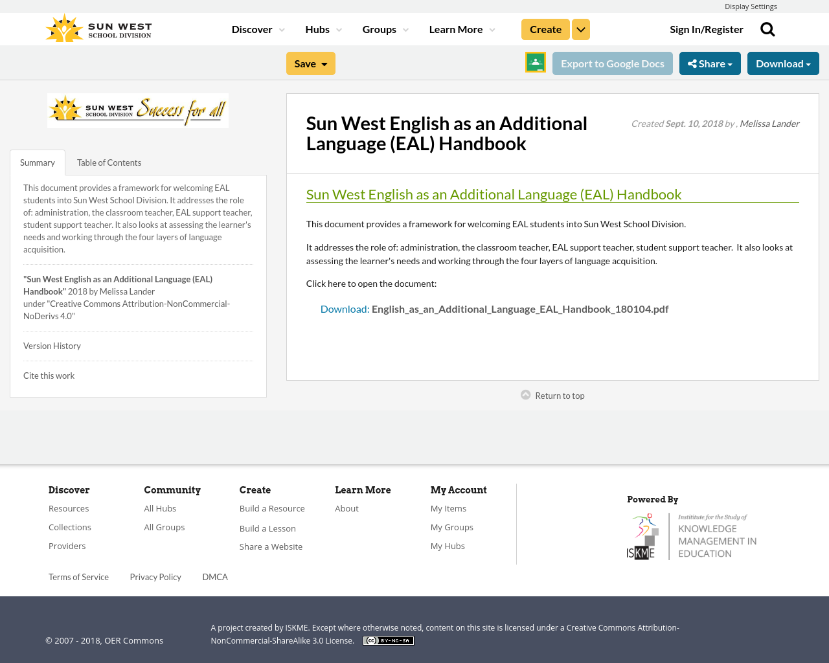This screenshot has width=829, height=663.
Task: Open the Hubs dropdown menu
Action: (x=323, y=28)
